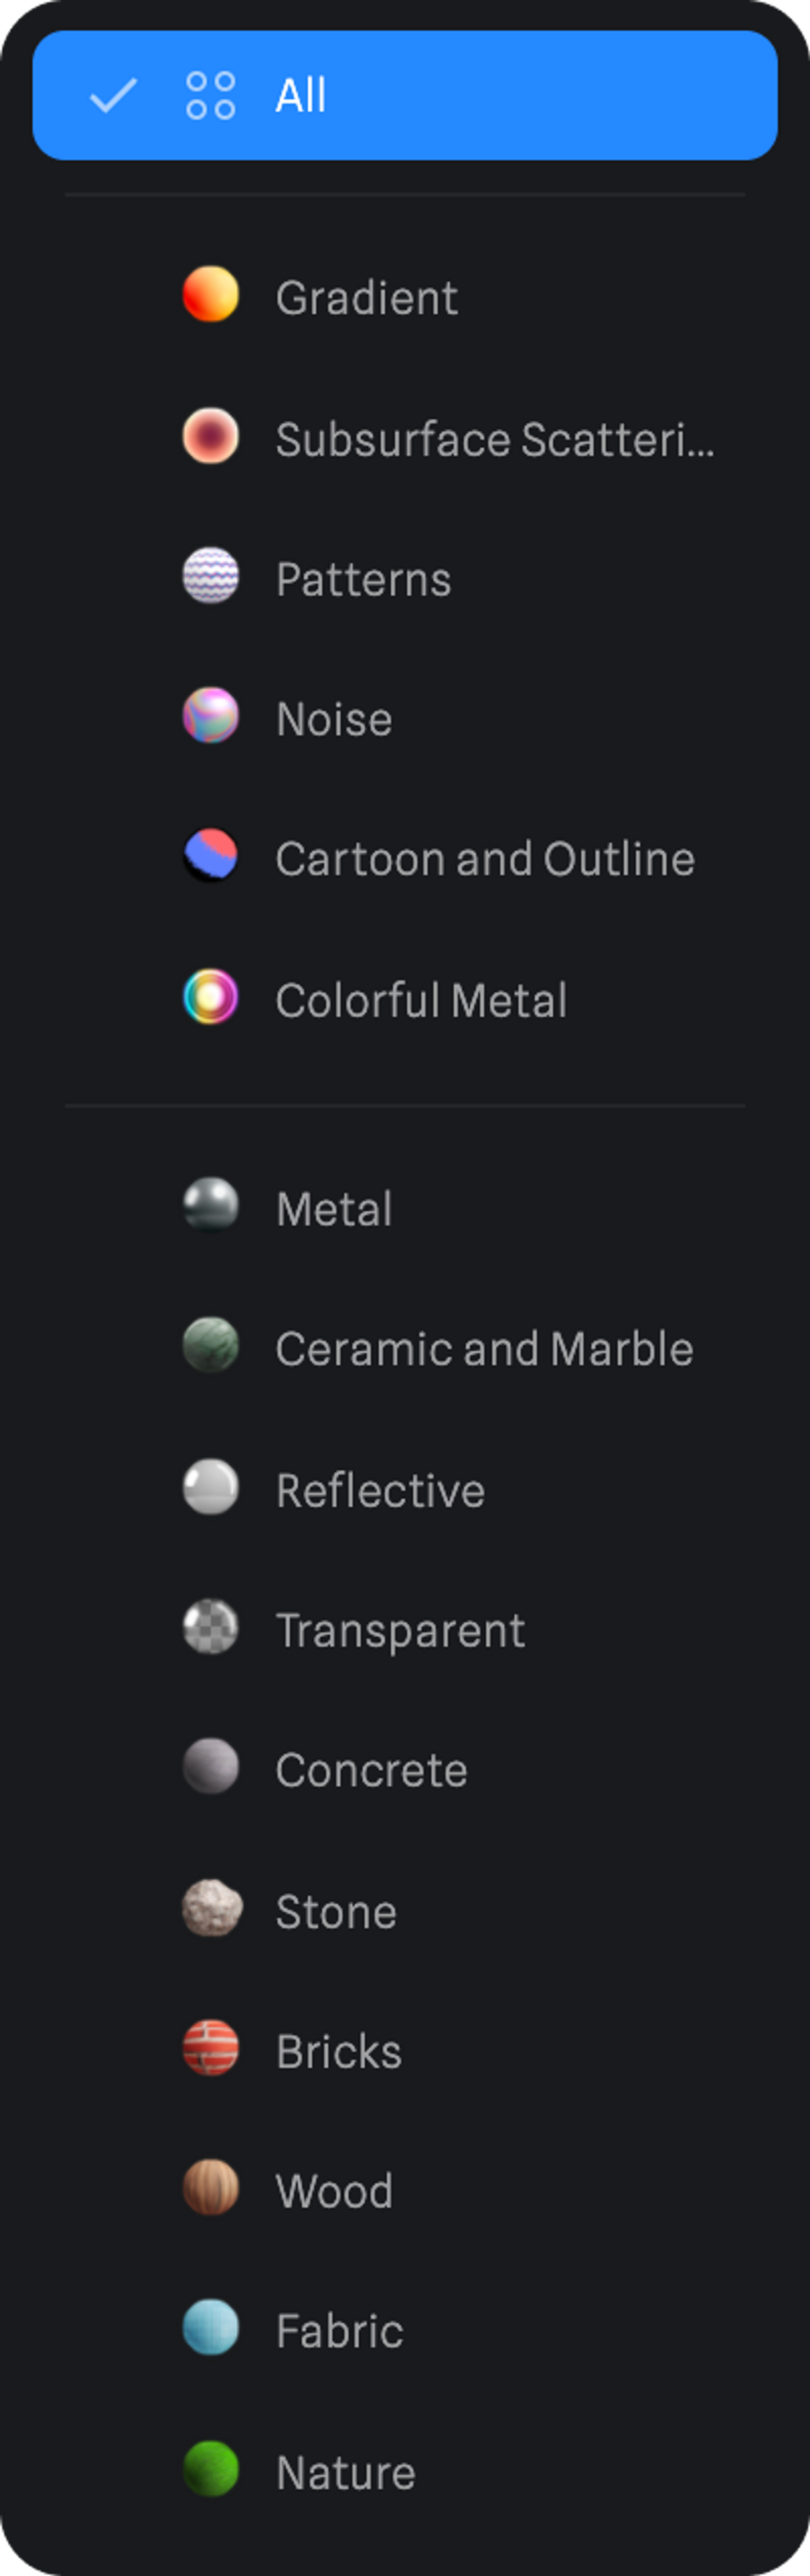Click the checkmark beside All
The width and height of the screenshot is (810, 2576).
113,96
